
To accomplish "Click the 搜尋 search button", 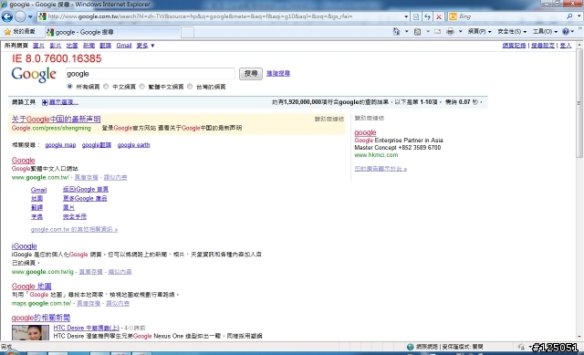I will [250, 74].
